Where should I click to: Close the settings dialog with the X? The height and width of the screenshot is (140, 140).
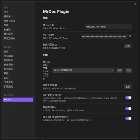(135, 4)
